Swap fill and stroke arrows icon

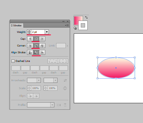[x=86, y=17]
